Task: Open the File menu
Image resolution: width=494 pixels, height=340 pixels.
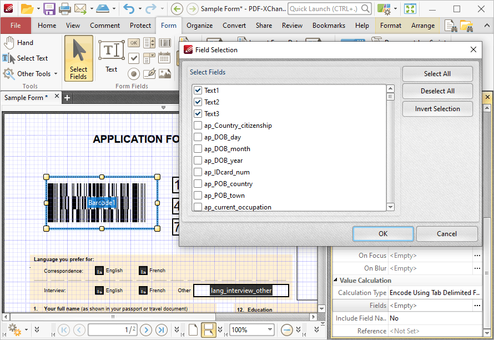Action: 16,26
